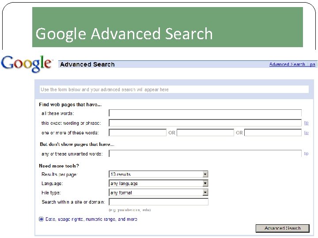Click the first 'one or more' words box
318x238 pixels.
click(x=137, y=133)
